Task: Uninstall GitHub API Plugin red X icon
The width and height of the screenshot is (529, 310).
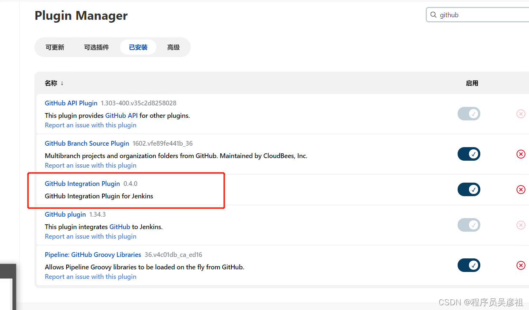Action: click(x=521, y=114)
